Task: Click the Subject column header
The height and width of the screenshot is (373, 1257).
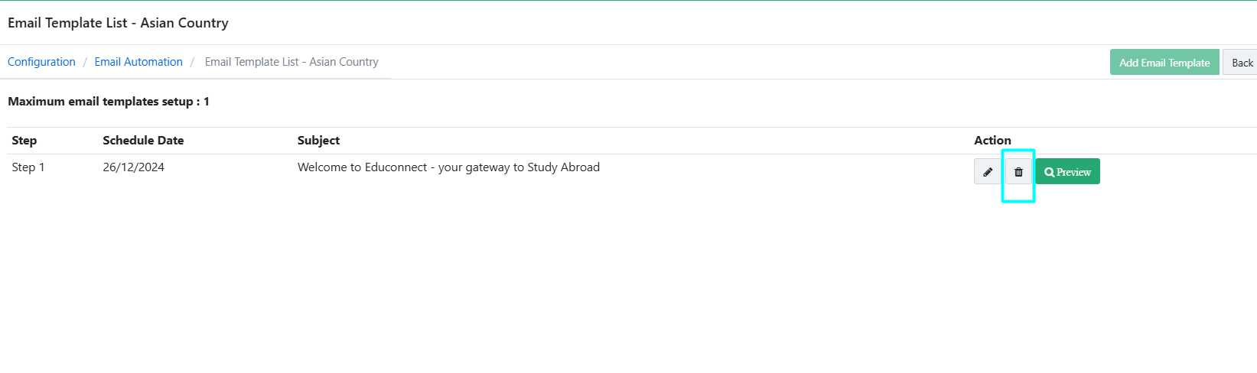Action: pyautogui.click(x=318, y=141)
